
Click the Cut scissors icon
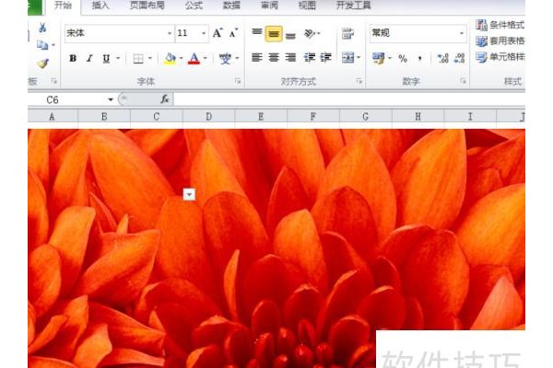point(42,28)
